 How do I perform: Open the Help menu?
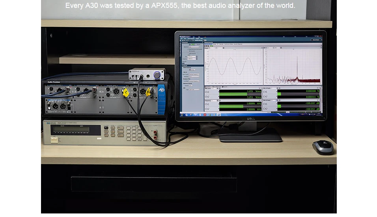coord(202,39)
